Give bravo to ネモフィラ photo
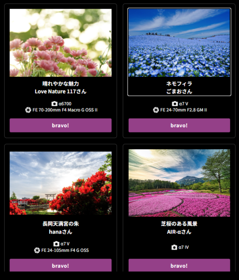The height and width of the screenshot is (280, 239). (x=179, y=125)
